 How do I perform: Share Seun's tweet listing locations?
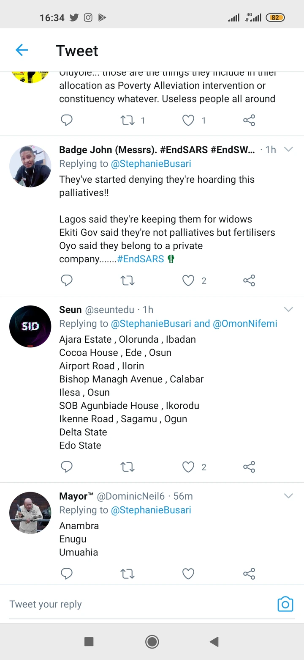(249, 467)
